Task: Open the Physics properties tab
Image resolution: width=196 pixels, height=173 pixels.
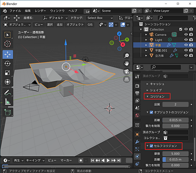Action: pos(137,157)
